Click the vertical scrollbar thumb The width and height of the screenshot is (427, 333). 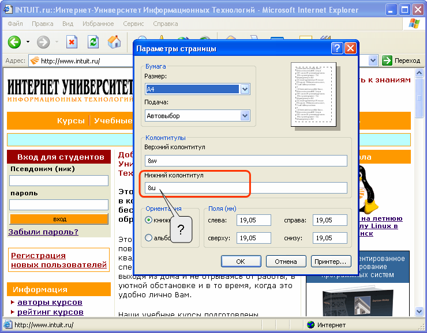pos(419,97)
